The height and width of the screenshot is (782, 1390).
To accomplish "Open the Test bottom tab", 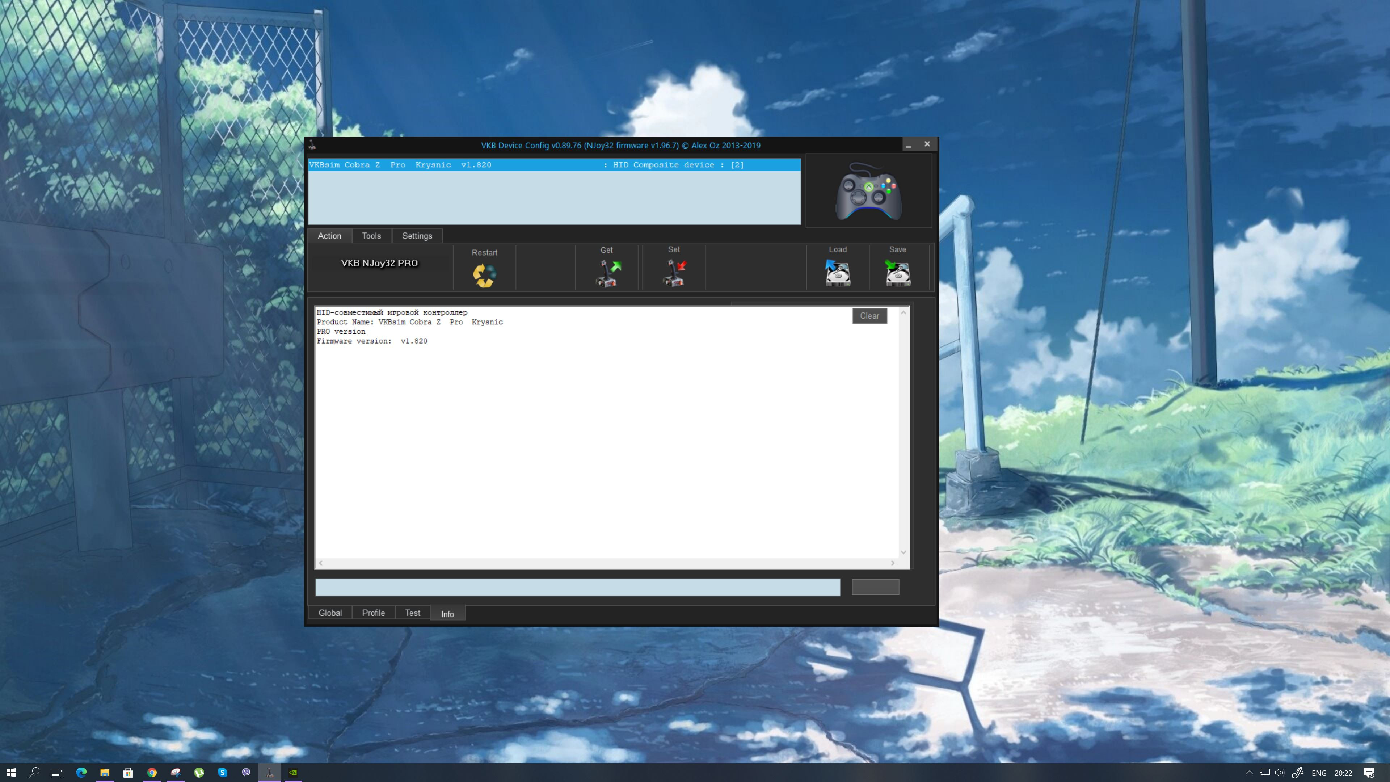I will tap(412, 613).
